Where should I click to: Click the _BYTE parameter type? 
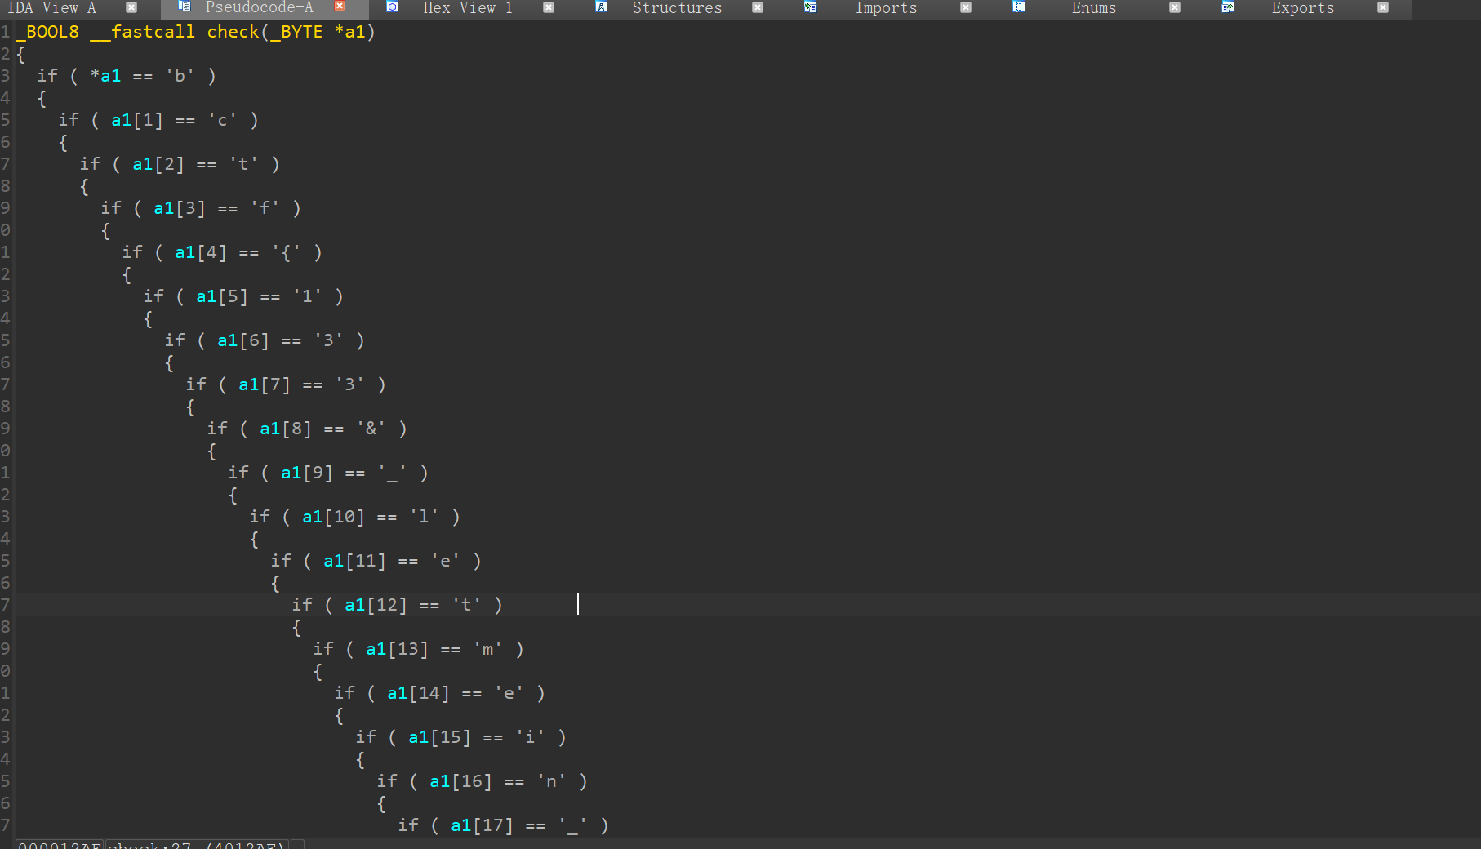[296, 32]
